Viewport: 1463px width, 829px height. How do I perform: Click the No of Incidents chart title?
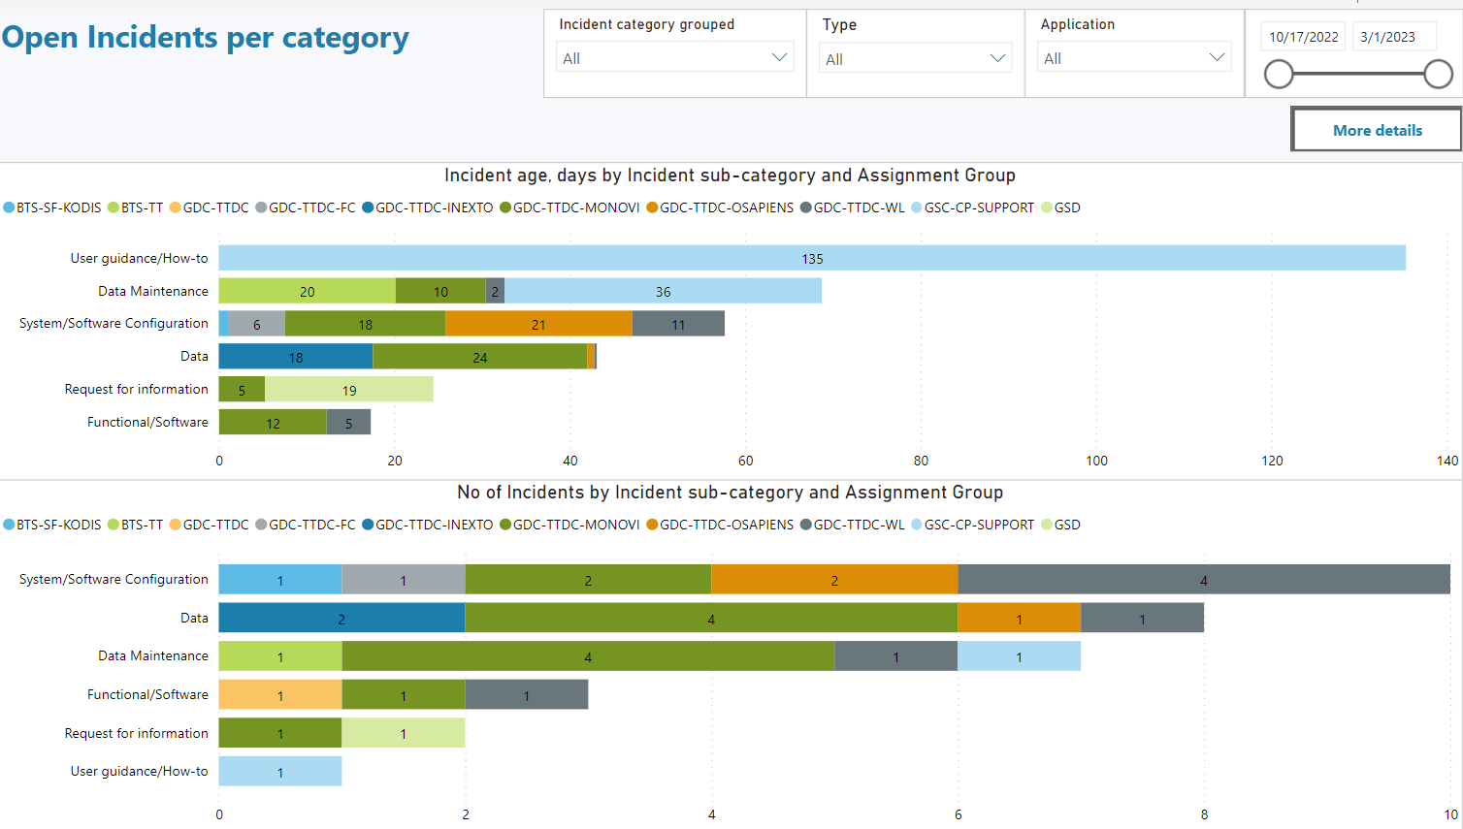point(730,493)
